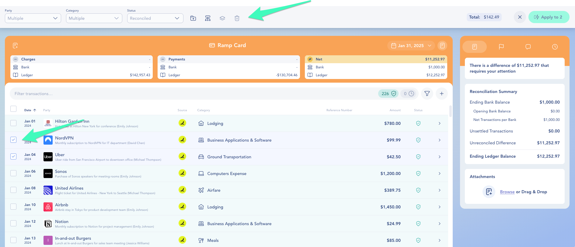Click the Browse attachments link

(507, 192)
